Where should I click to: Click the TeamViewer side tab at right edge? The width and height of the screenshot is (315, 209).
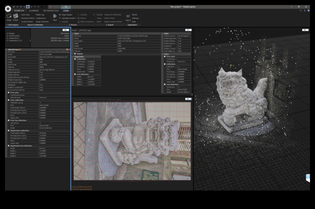click(308, 178)
